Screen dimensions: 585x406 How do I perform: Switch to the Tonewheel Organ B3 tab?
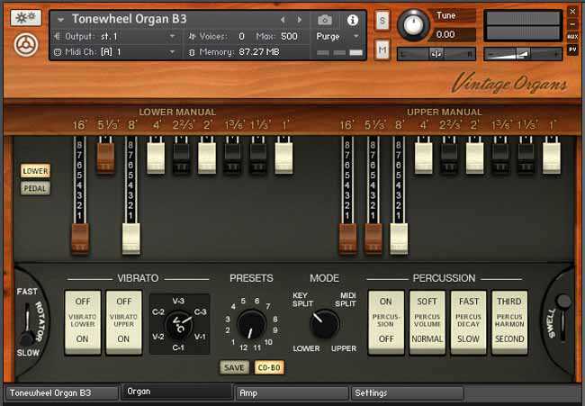pyautogui.click(x=61, y=392)
